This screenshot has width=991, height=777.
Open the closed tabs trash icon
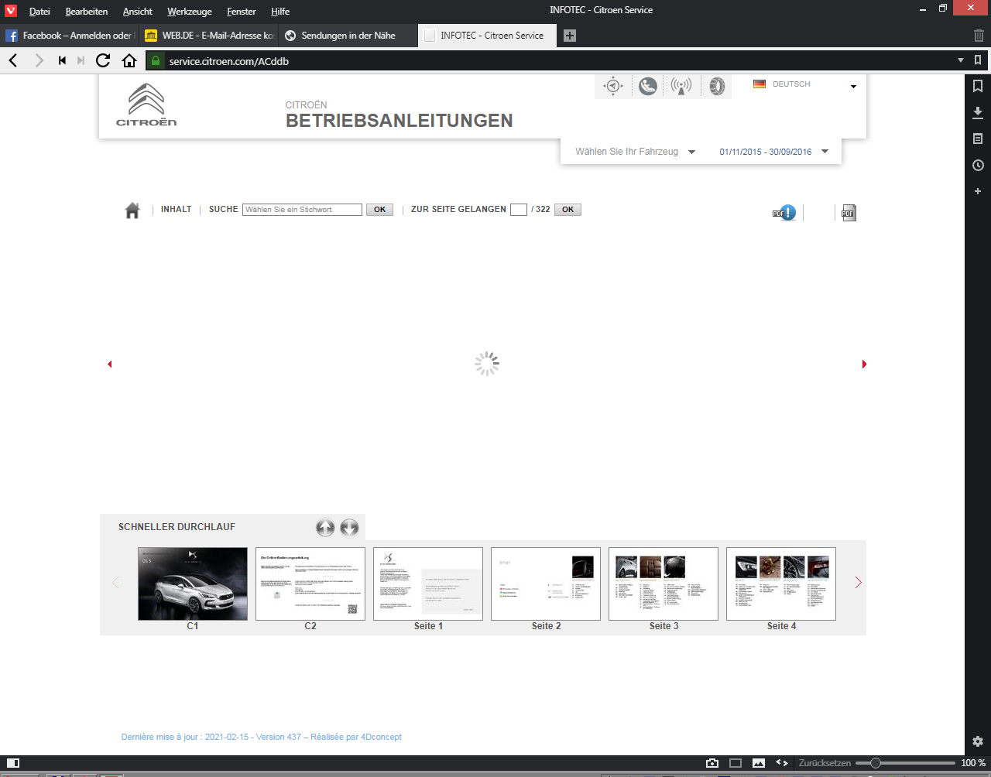979,36
